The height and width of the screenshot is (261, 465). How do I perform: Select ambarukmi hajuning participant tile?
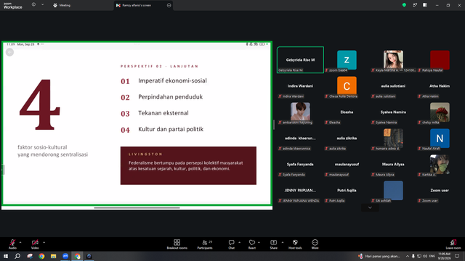(300, 112)
